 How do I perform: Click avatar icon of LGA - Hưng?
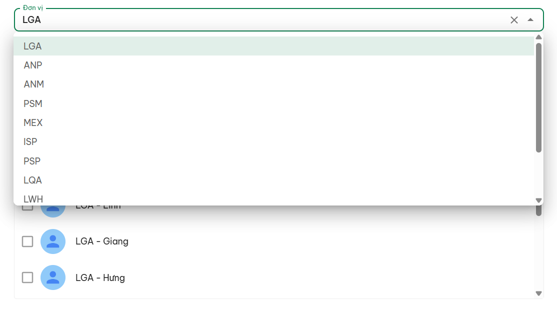[x=53, y=277]
